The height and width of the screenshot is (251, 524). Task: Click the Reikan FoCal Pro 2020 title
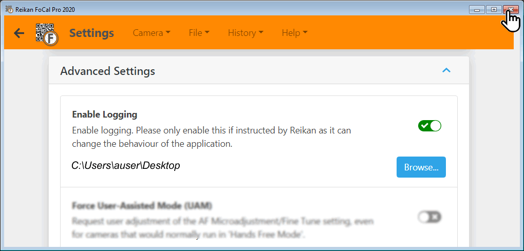point(45,10)
